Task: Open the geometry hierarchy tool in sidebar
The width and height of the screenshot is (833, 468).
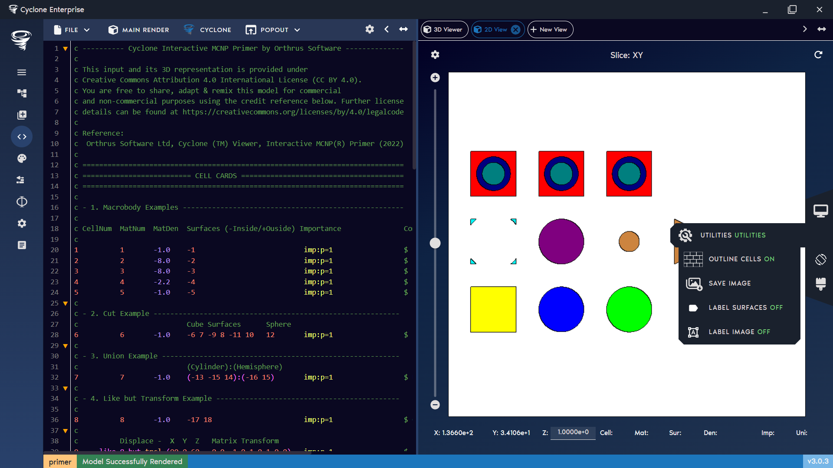Action: (22, 93)
